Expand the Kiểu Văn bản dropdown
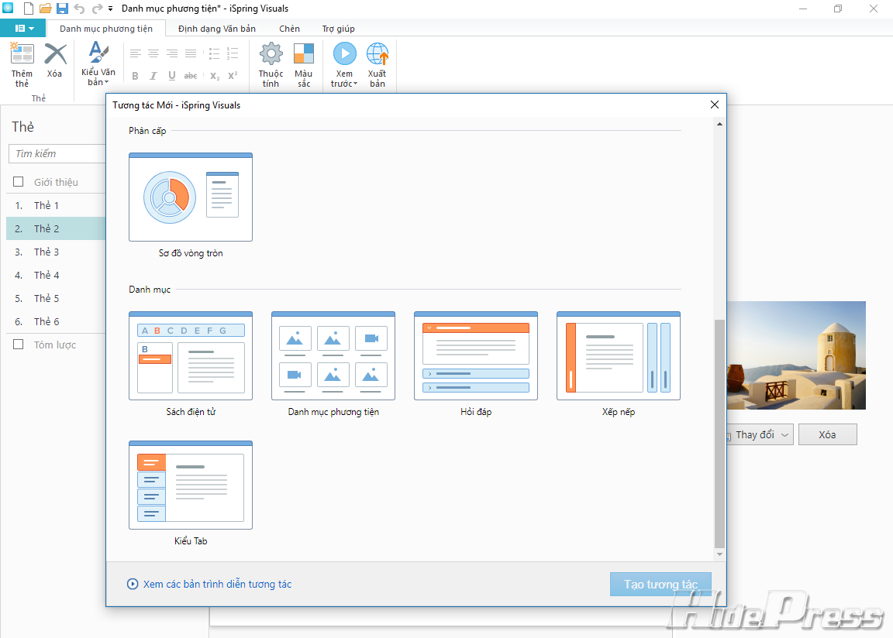 tap(98, 82)
